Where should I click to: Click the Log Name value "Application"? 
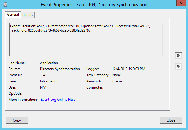pos(49,63)
